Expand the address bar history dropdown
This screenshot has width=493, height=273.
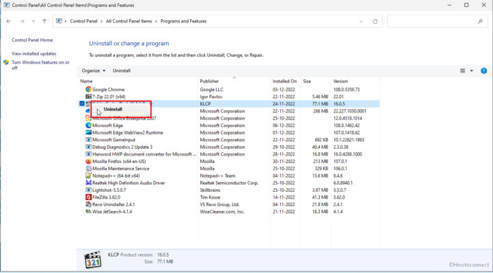[x=361, y=22]
